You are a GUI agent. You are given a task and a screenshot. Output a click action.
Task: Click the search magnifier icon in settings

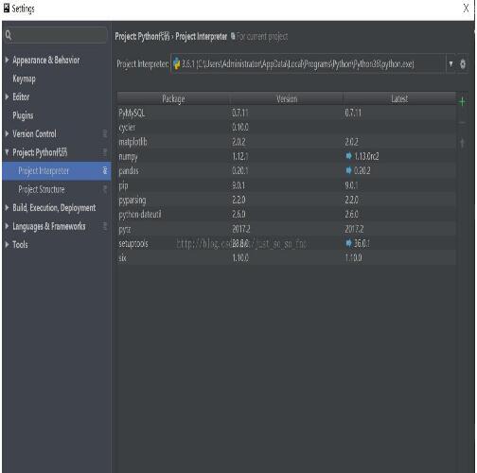(x=9, y=35)
